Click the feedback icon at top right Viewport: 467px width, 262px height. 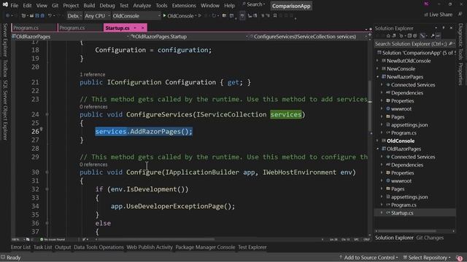460,15
